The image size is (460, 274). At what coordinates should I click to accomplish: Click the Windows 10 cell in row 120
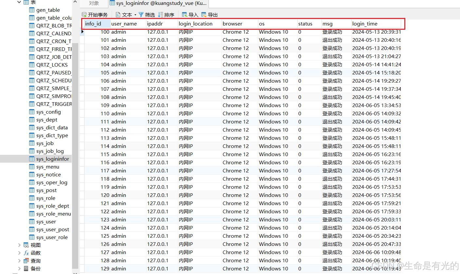click(x=278, y=195)
